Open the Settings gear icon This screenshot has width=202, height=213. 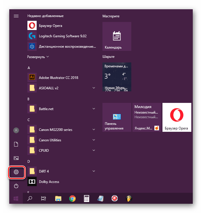[x=16, y=172]
